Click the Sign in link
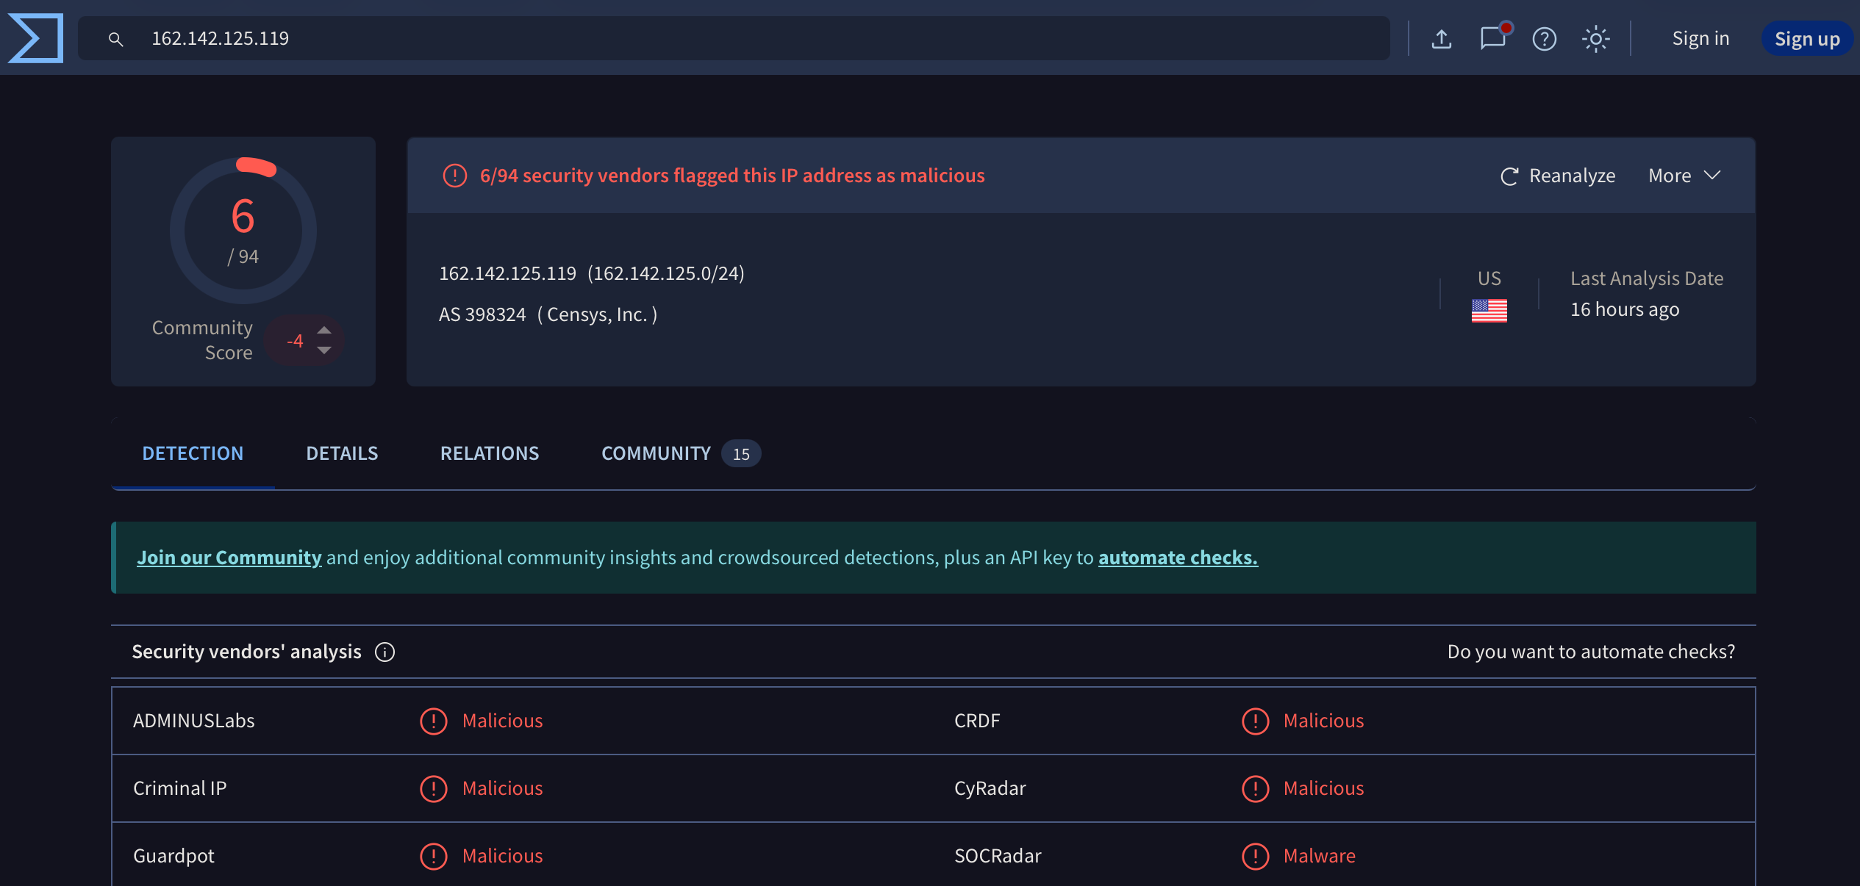The width and height of the screenshot is (1860, 886). coord(1700,38)
